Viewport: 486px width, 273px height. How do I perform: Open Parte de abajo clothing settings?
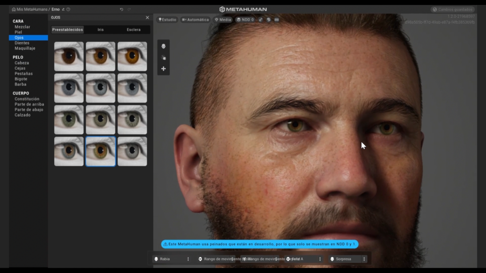(29, 110)
